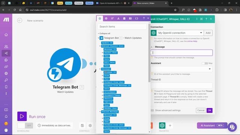The height and width of the screenshot is (135, 240).
Task: Click the OK button
Action: click(x=210, y=110)
